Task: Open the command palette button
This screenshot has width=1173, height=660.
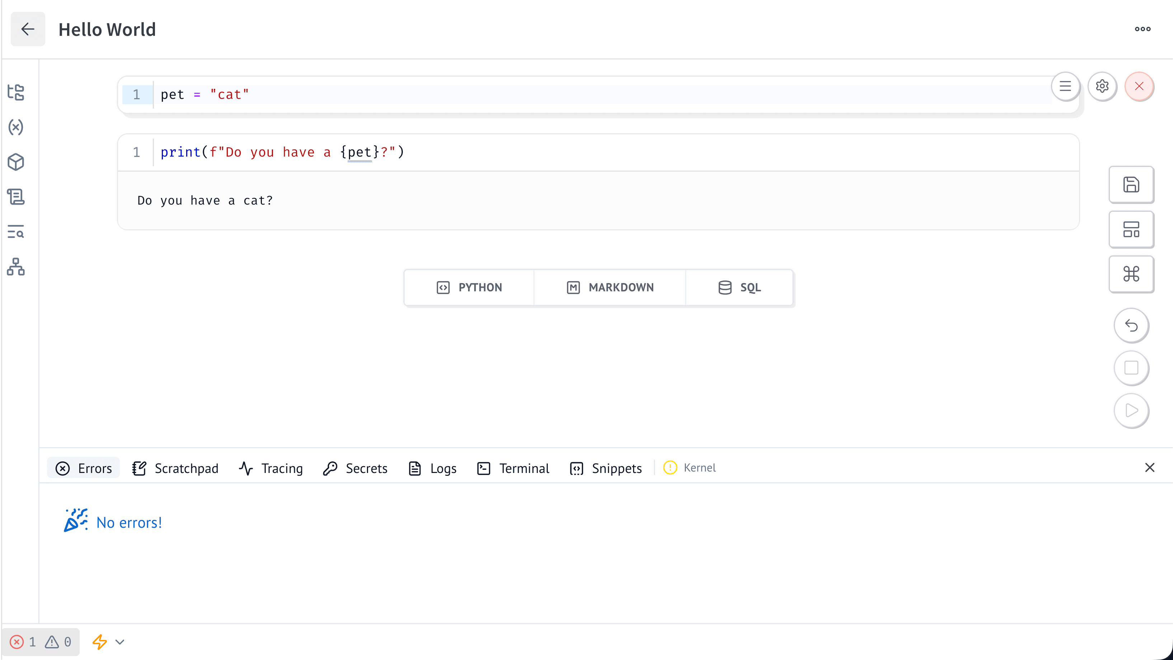Action: [1131, 274]
